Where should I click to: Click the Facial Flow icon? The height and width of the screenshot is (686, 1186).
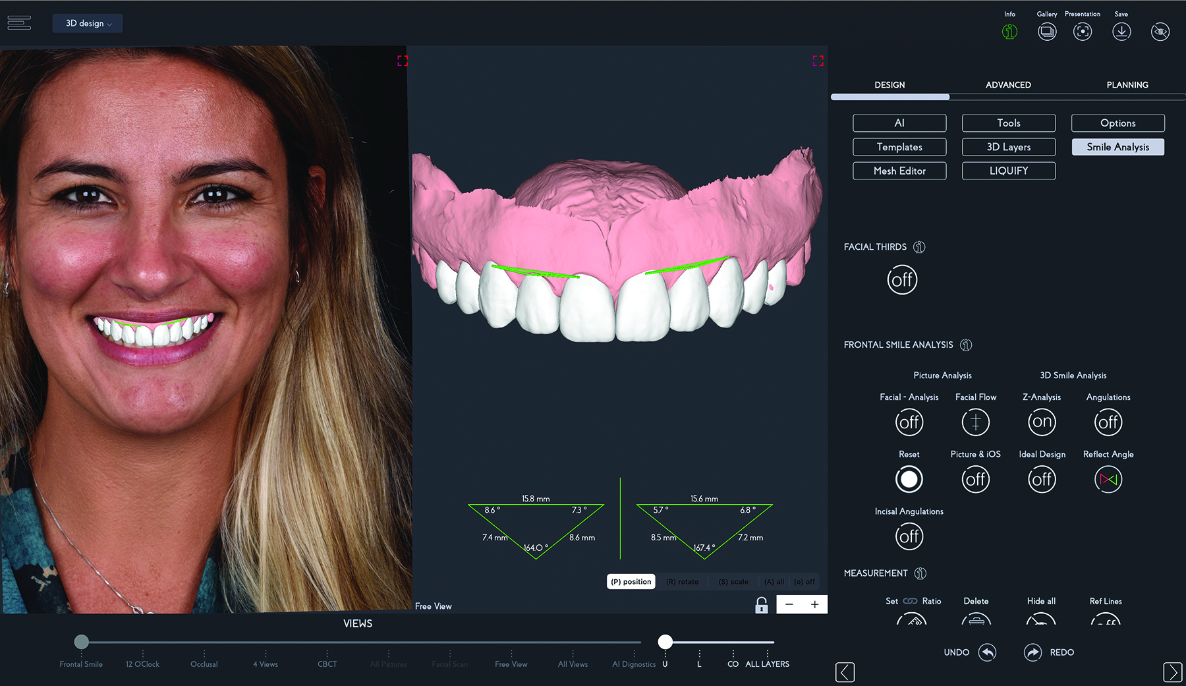coord(976,422)
